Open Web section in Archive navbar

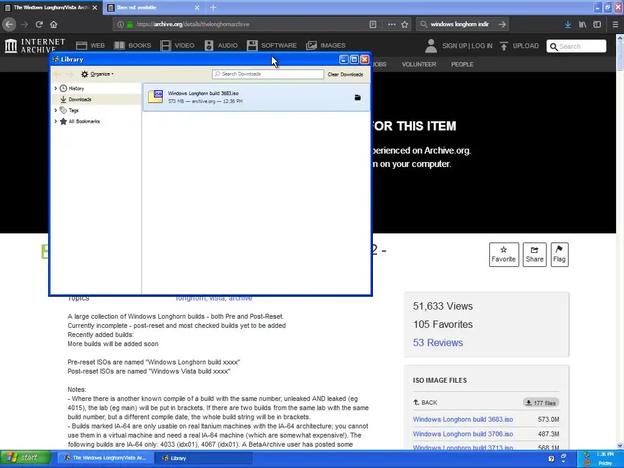coord(90,45)
